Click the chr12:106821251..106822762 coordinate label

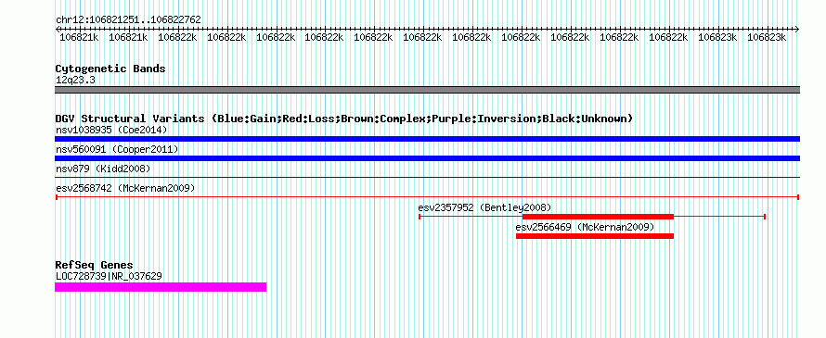coord(128,19)
